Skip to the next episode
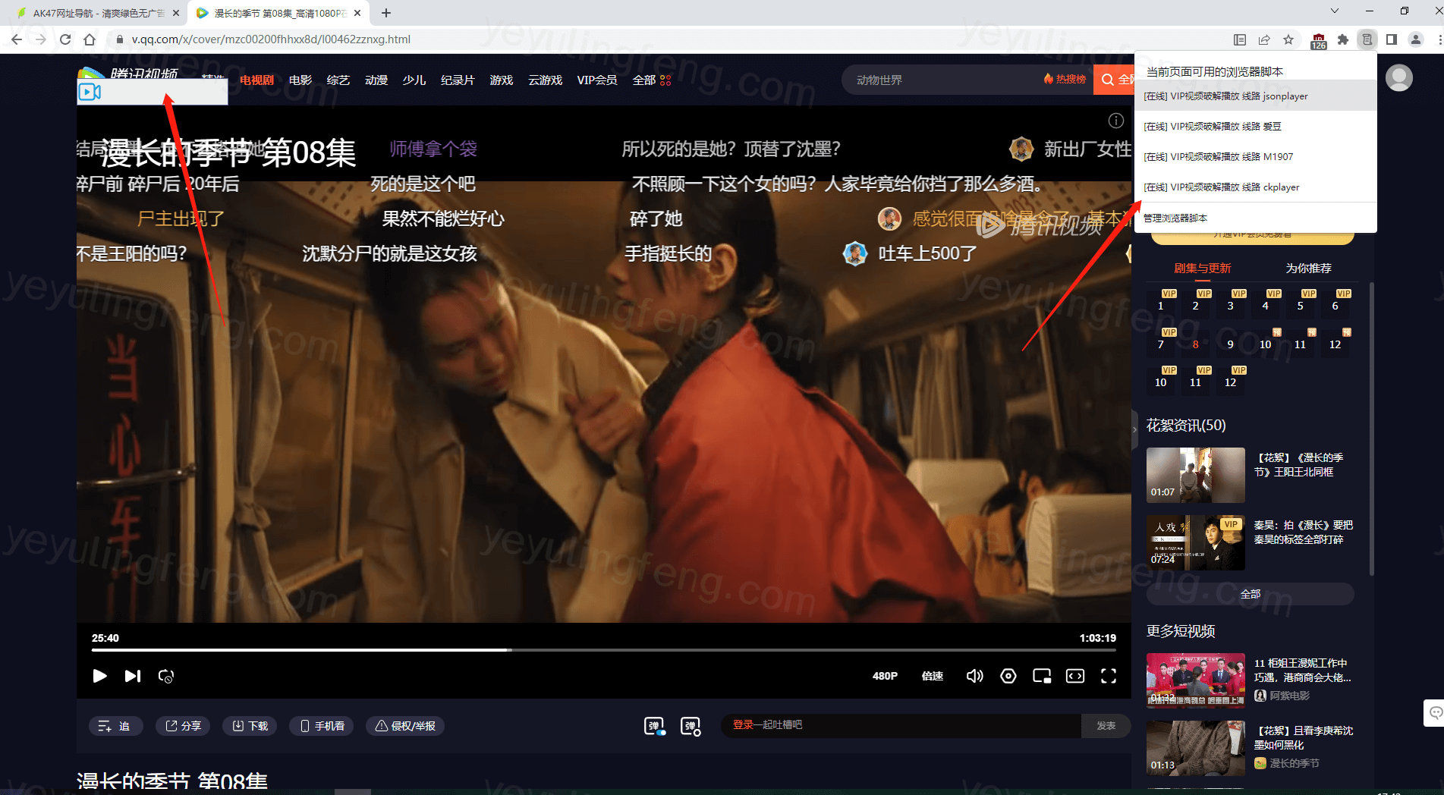The image size is (1444, 795). click(x=133, y=676)
